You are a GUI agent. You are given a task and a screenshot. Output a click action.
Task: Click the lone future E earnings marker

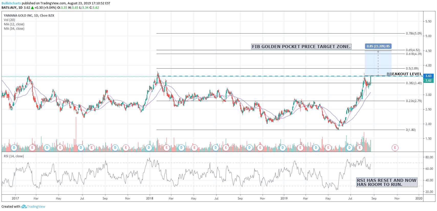[x=395, y=148]
